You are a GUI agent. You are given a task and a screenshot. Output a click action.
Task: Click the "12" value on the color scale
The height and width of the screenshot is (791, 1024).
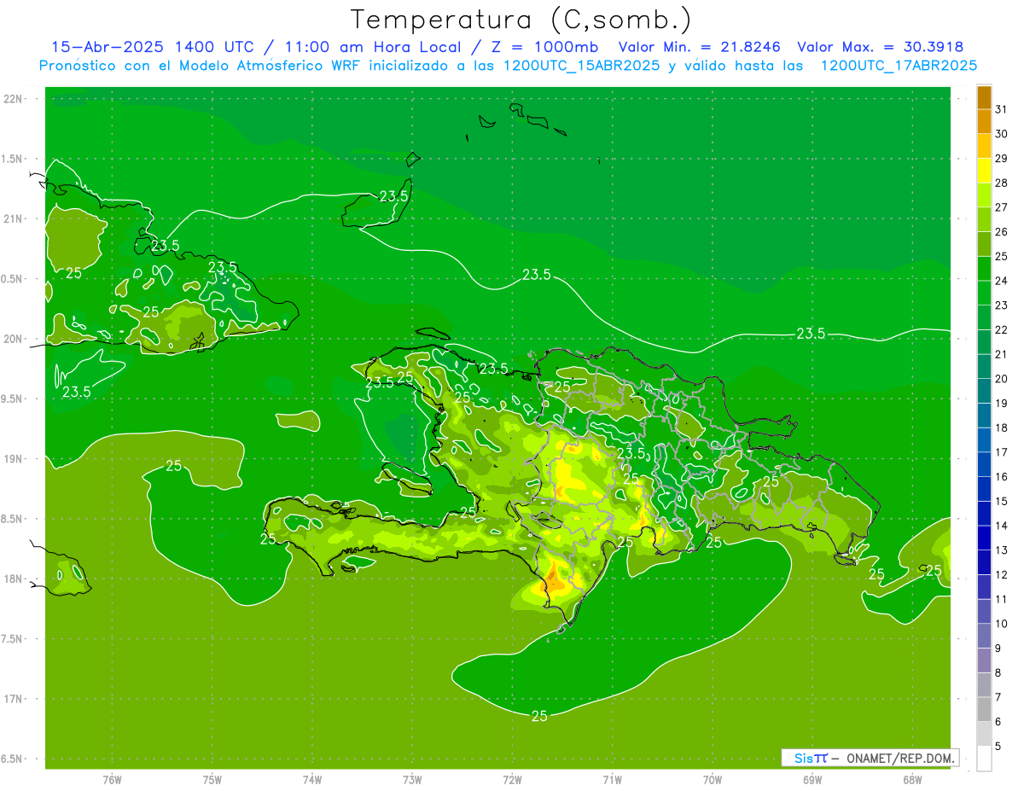[x=1001, y=574]
